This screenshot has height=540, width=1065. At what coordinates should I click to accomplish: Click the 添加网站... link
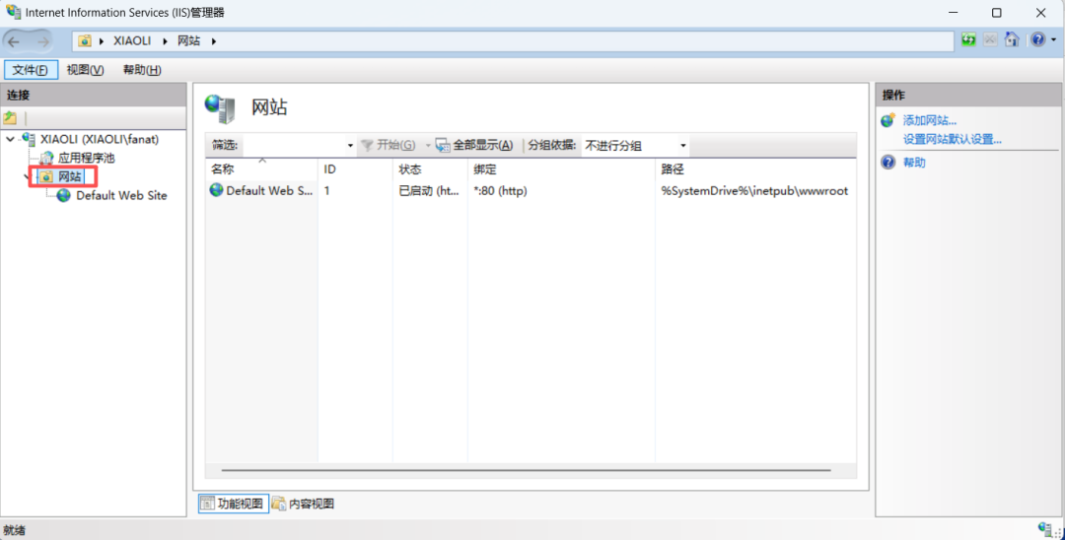tap(929, 121)
